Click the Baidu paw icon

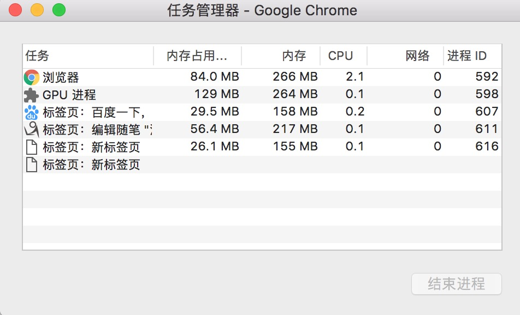point(31,112)
